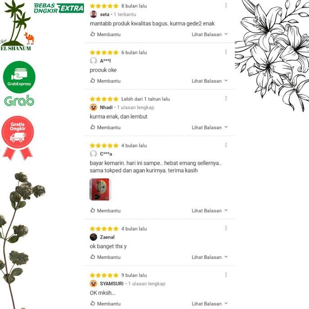This screenshot has width=309, height=309.
Task: Mark Nhadi's review as Membantu
Action: point(105,127)
